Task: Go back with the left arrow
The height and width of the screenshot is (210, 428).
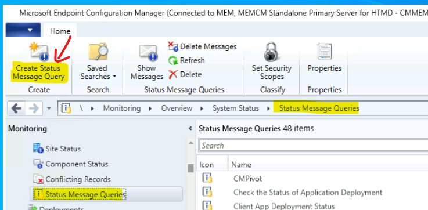Action: 16,108
